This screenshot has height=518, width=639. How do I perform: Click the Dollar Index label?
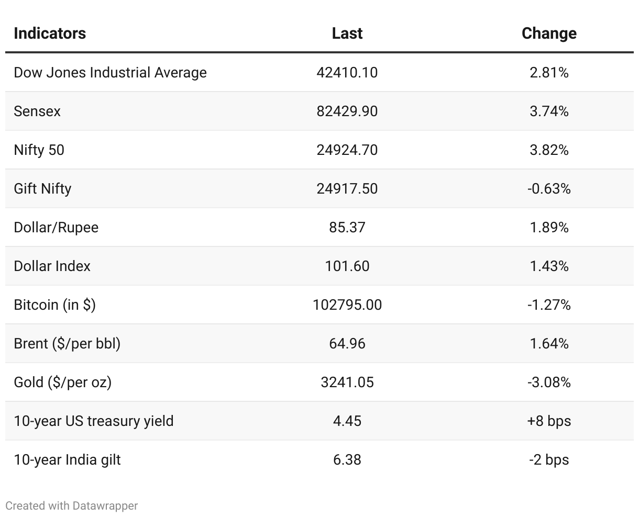click(x=52, y=266)
